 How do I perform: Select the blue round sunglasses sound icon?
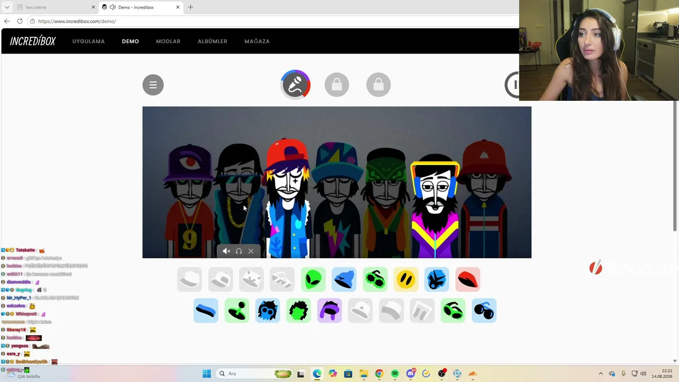pos(484,310)
